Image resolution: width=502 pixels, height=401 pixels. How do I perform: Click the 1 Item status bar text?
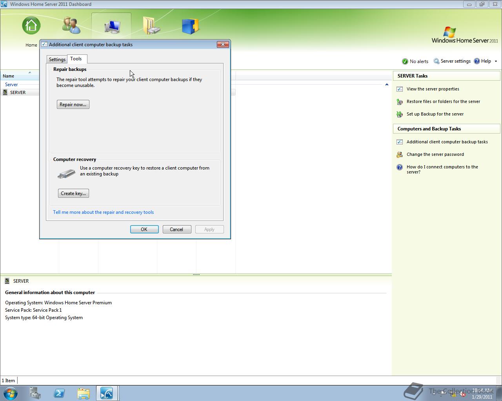point(8,381)
